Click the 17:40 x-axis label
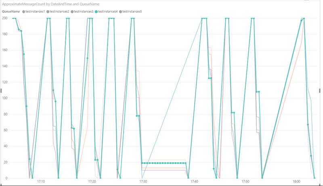The height and width of the screenshot is (186, 323). (x=194, y=182)
